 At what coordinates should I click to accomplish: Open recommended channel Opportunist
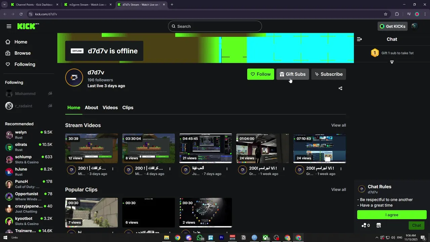coord(29,196)
